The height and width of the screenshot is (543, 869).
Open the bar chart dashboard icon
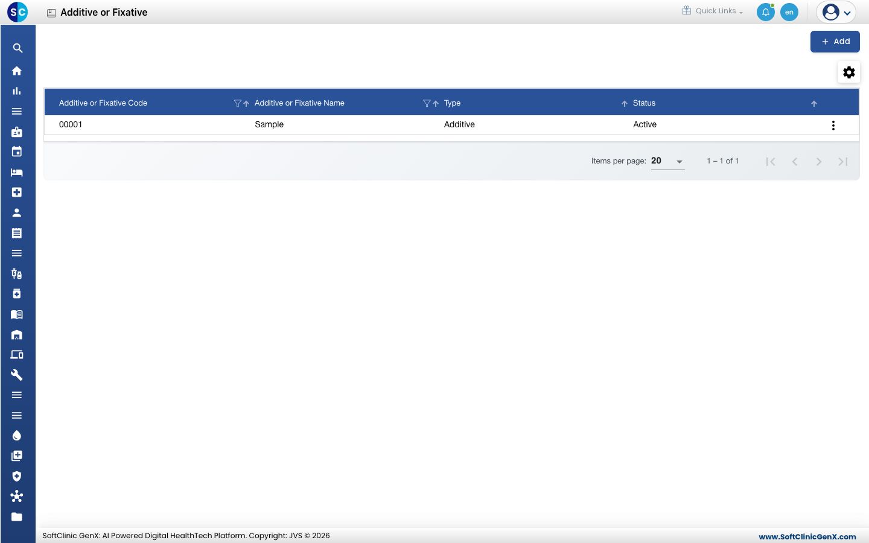click(x=17, y=91)
